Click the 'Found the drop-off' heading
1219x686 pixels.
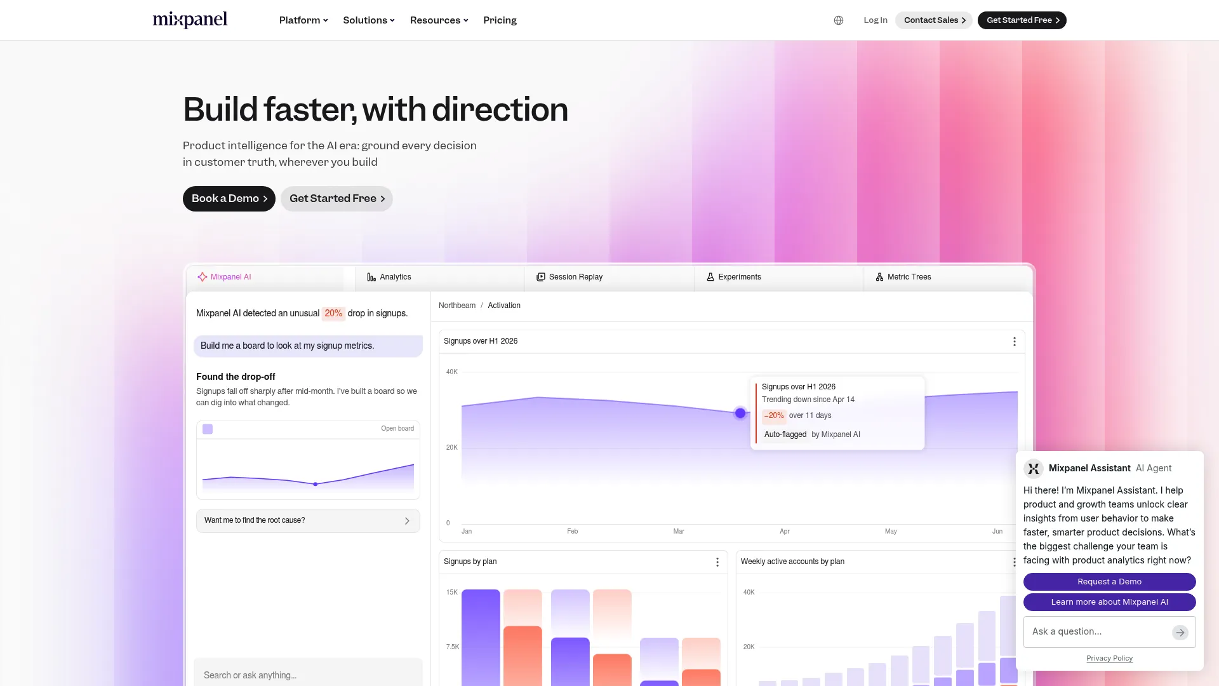[x=236, y=377]
